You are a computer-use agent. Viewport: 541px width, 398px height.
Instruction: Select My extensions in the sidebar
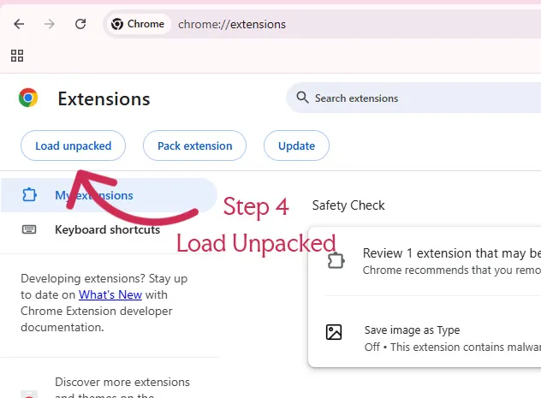109,195
